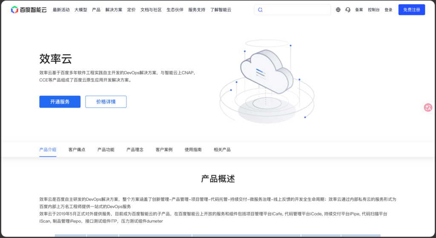Open the customer service headset icon
This screenshot has height=238, width=436.
pos(348,10)
